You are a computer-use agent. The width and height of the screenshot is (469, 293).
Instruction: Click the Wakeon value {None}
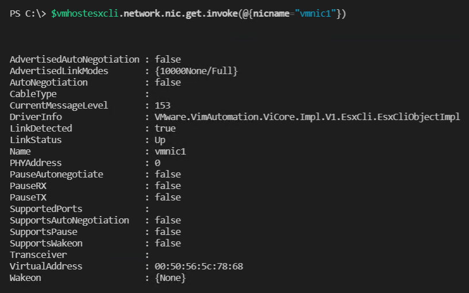170,277
